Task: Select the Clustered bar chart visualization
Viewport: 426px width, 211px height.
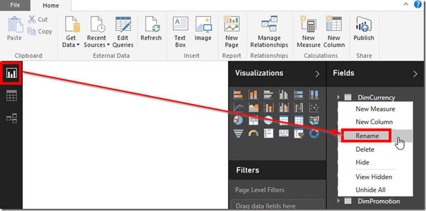Action: click(x=269, y=94)
